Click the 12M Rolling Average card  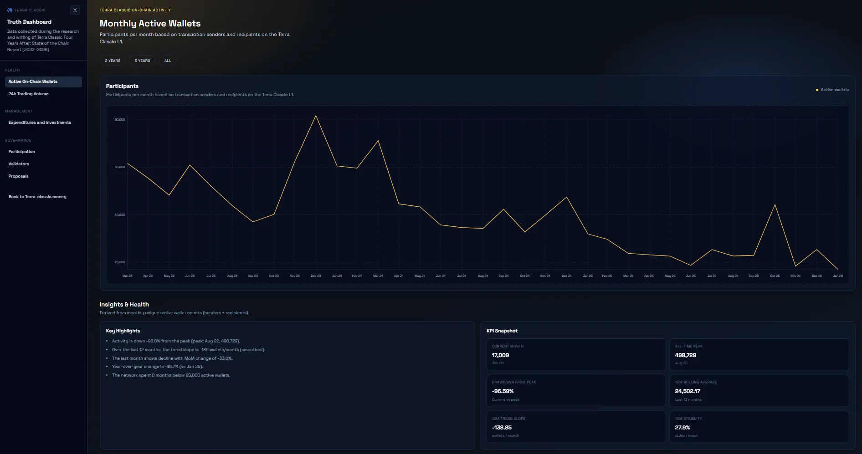pyautogui.click(x=759, y=391)
